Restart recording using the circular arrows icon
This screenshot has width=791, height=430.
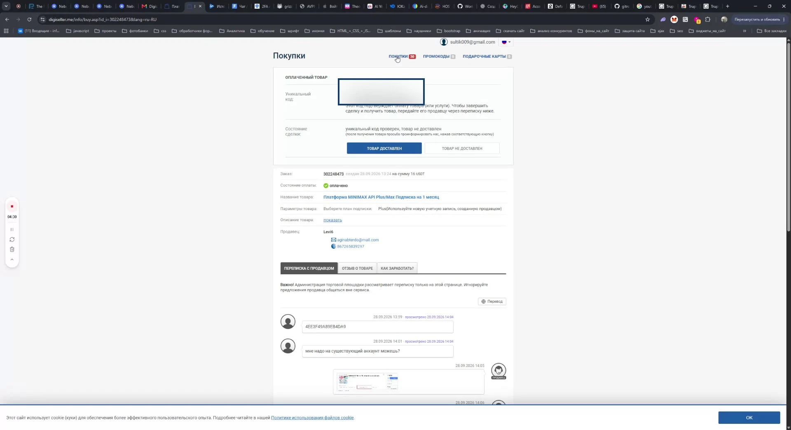pos(12,239)
